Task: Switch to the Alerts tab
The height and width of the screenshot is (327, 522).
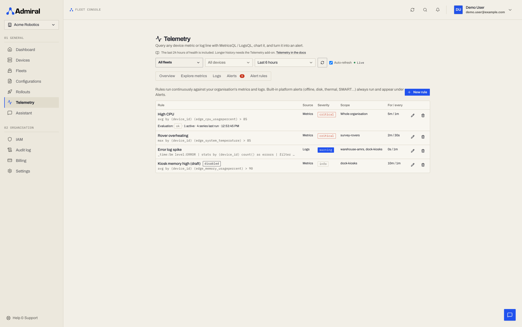Action: pyautogui.click(x=236, y=76)
